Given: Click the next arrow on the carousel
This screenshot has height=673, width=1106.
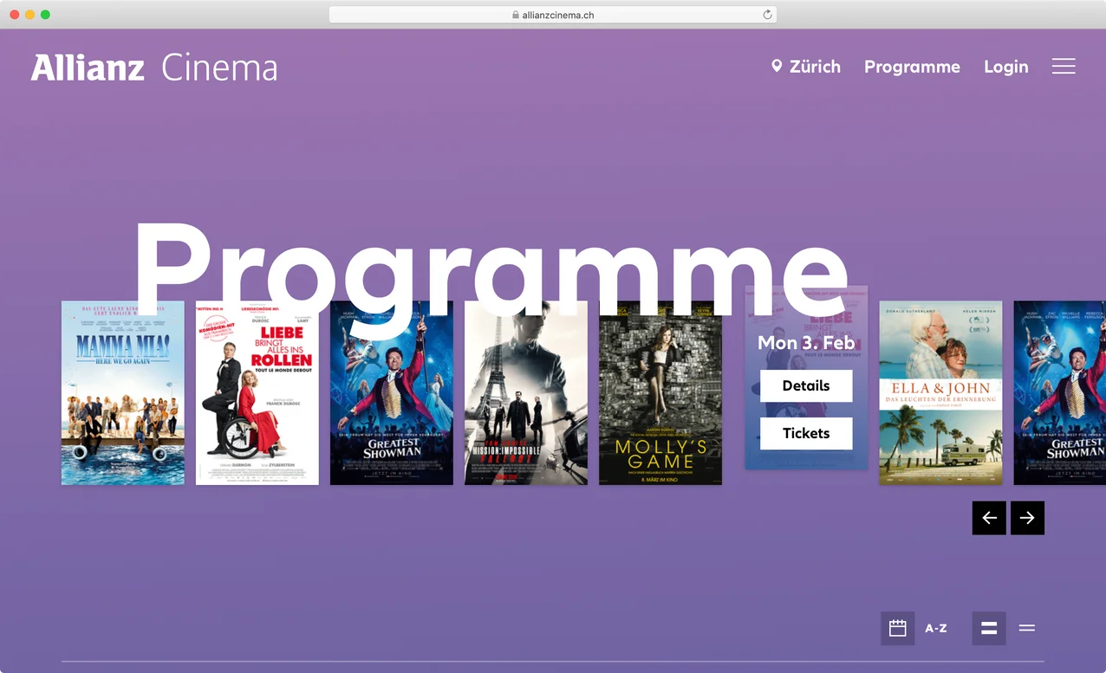Looking at the screenshot, I should click(x=1027, y=518).
